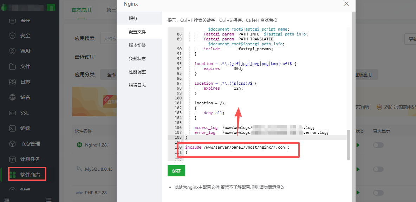Click the PHP row green play icon

tap(358, 193)
